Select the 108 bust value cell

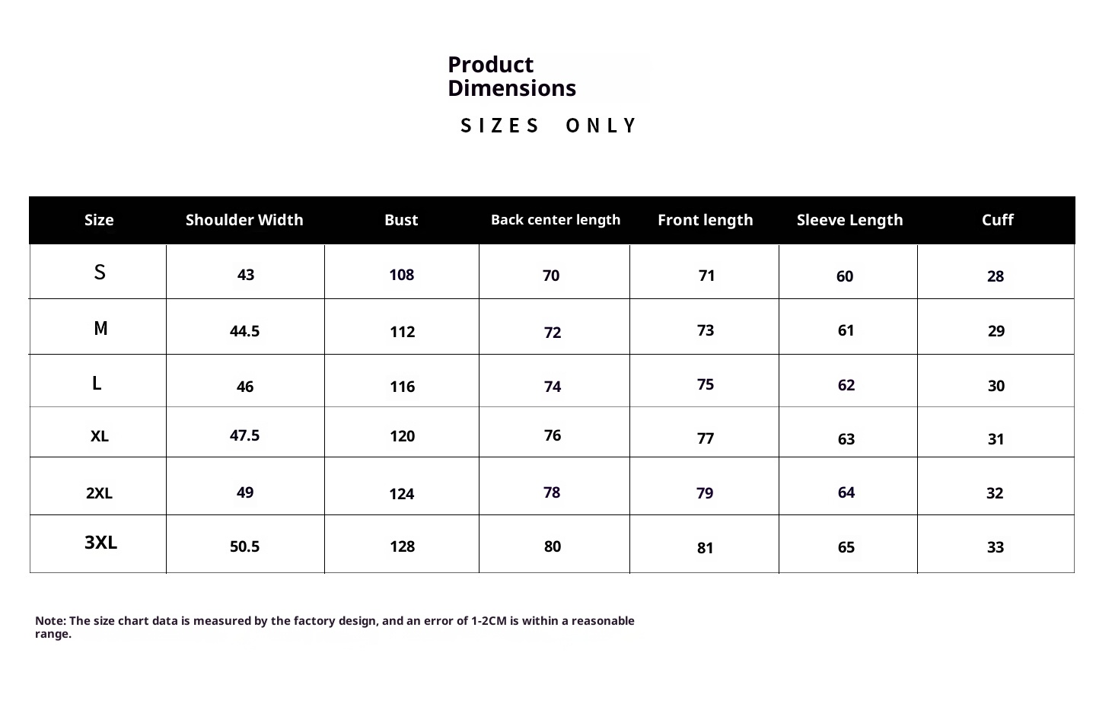tap(401, 275)
